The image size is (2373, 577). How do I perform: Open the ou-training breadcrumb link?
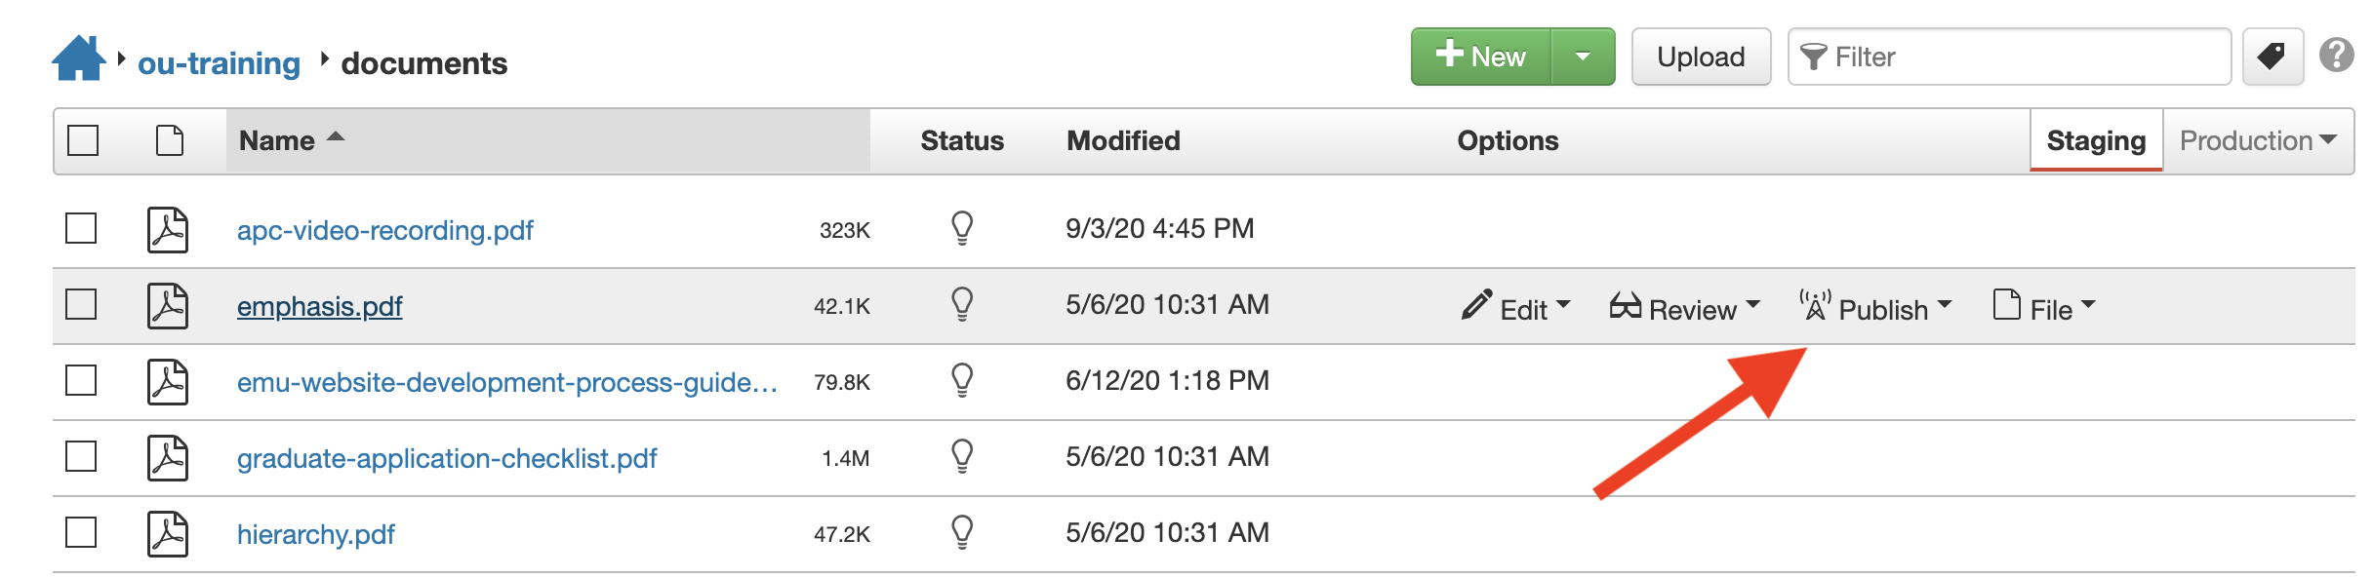219,63
